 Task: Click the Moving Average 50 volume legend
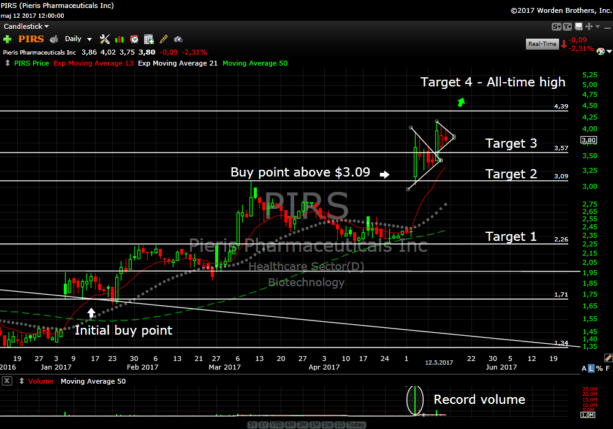click(x=93, y=381)
